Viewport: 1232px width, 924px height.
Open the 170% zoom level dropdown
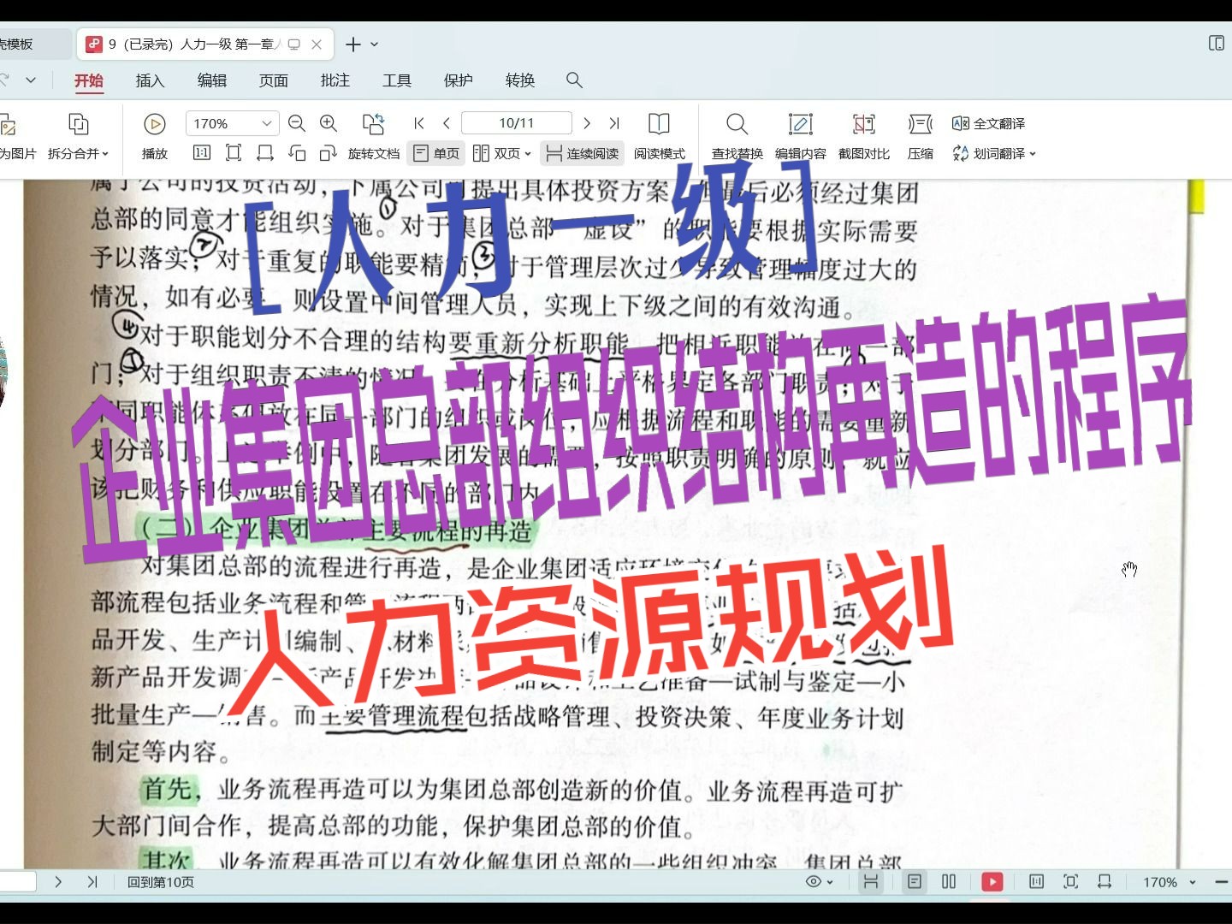[231, 122]
